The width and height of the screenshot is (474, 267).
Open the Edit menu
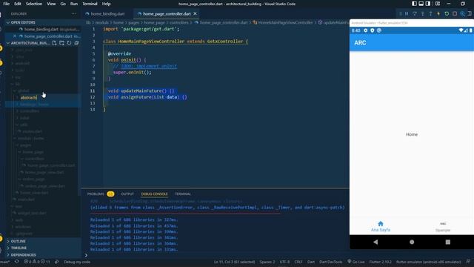pyautogui.click(x=18, y=4)
